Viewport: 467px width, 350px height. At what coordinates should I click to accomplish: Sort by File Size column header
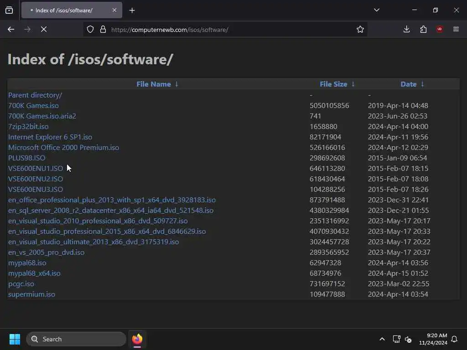(x=333, y=84)
